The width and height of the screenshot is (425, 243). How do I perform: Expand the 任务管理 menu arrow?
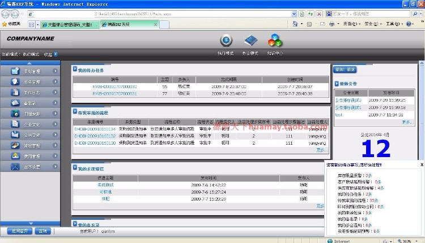[55, 82]
